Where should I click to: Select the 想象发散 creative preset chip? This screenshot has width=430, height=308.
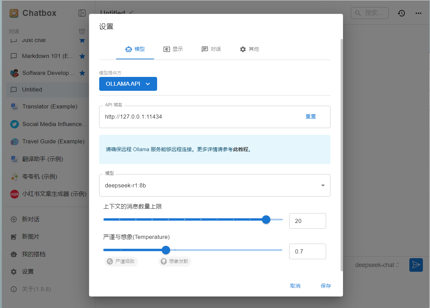click(x=175, y=262)
